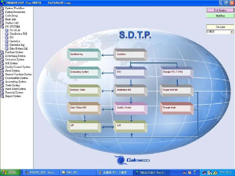Screen dimensions: 235x176
Task: Select the System Workflow tree label
Action: (15, 8)
